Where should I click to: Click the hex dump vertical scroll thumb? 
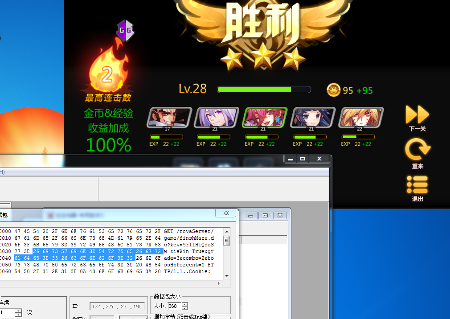click(x=227, y=241)
